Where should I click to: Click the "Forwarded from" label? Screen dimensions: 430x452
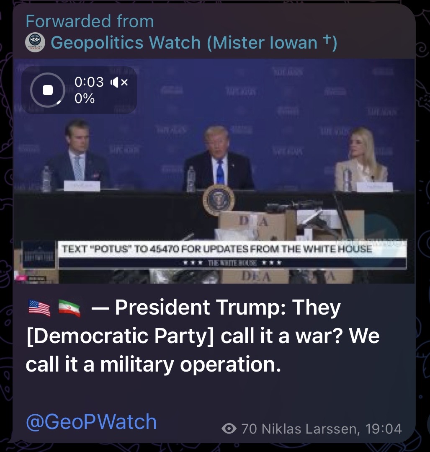[90, 21]
